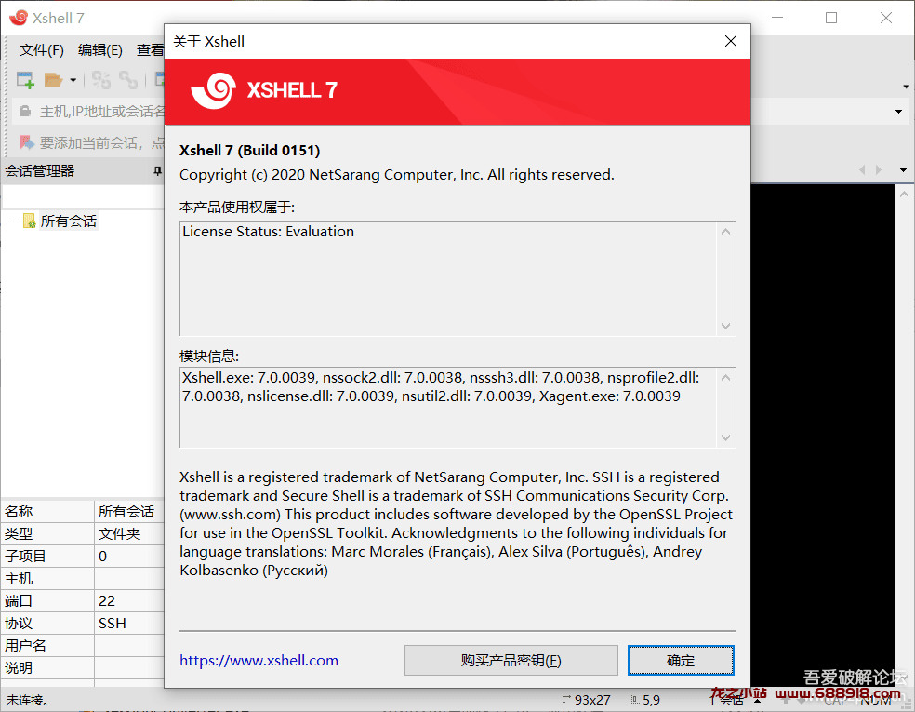Click the New Session icon in toolbar
The image size is (915, 712).
coord(25,79)
